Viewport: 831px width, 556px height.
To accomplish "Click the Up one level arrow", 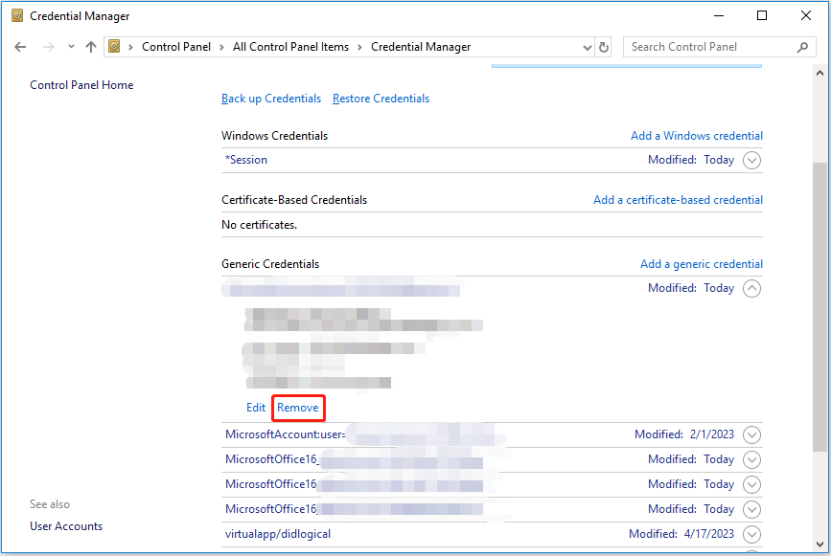I will [x=91, y=47].
